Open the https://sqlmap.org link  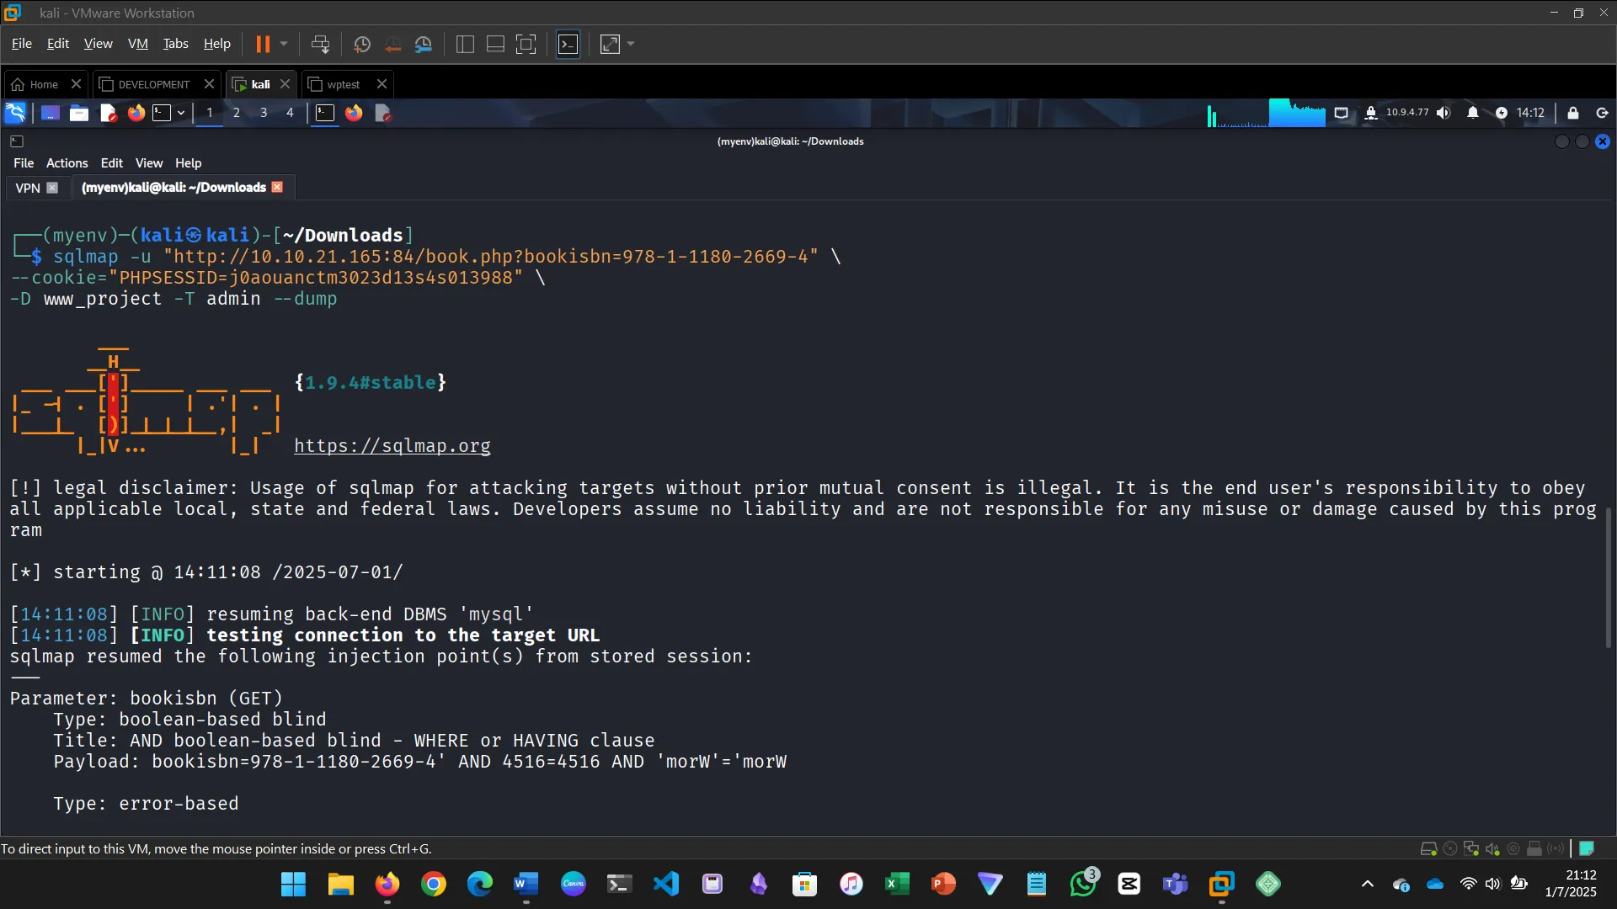tap(392, 446)
